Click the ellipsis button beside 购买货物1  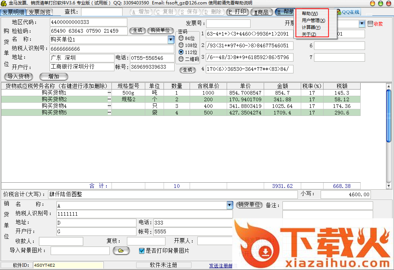(109, 93)
